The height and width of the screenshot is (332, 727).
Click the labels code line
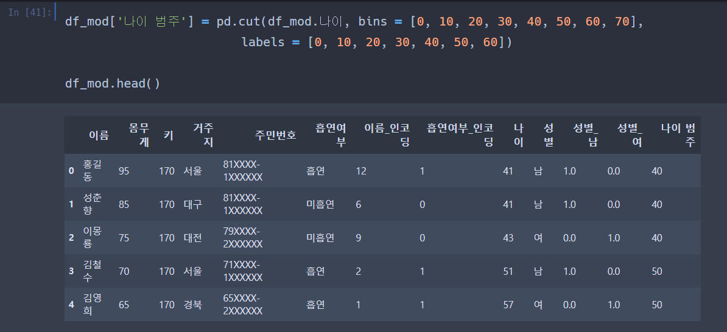coord(376,42)
